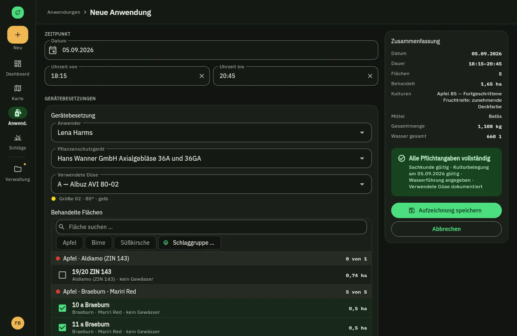Image resolution: width=517 pixels, height=336 pixels.
Task: Open the Dashboard sidebar icon
Action: click(x=18, y=64)
